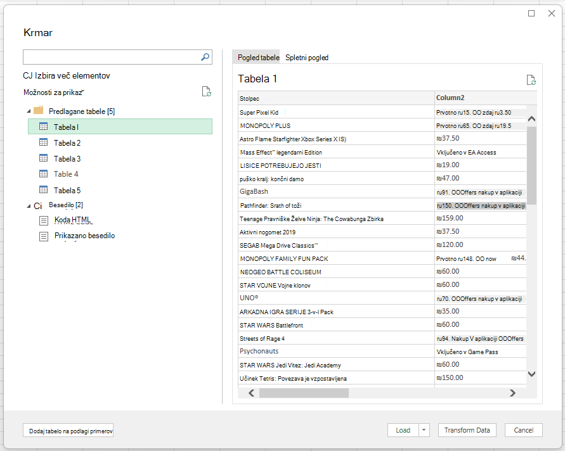
Task: Click Super Pixel Kid cell
Action: tap(336, 112)
